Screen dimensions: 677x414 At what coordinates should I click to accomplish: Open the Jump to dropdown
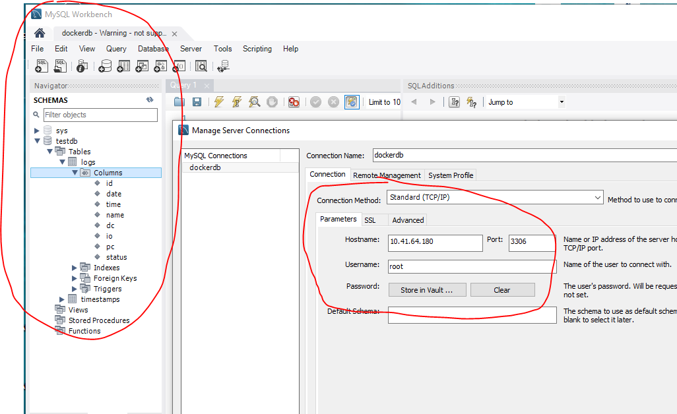562,102
